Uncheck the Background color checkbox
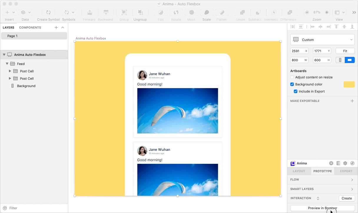 292,84
